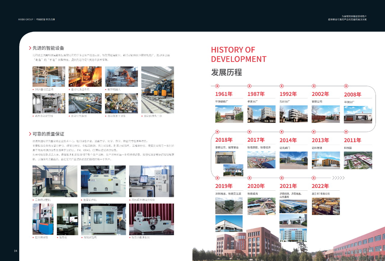
Task: Click the red circle marker above 1987年
Action: point(249,86)
